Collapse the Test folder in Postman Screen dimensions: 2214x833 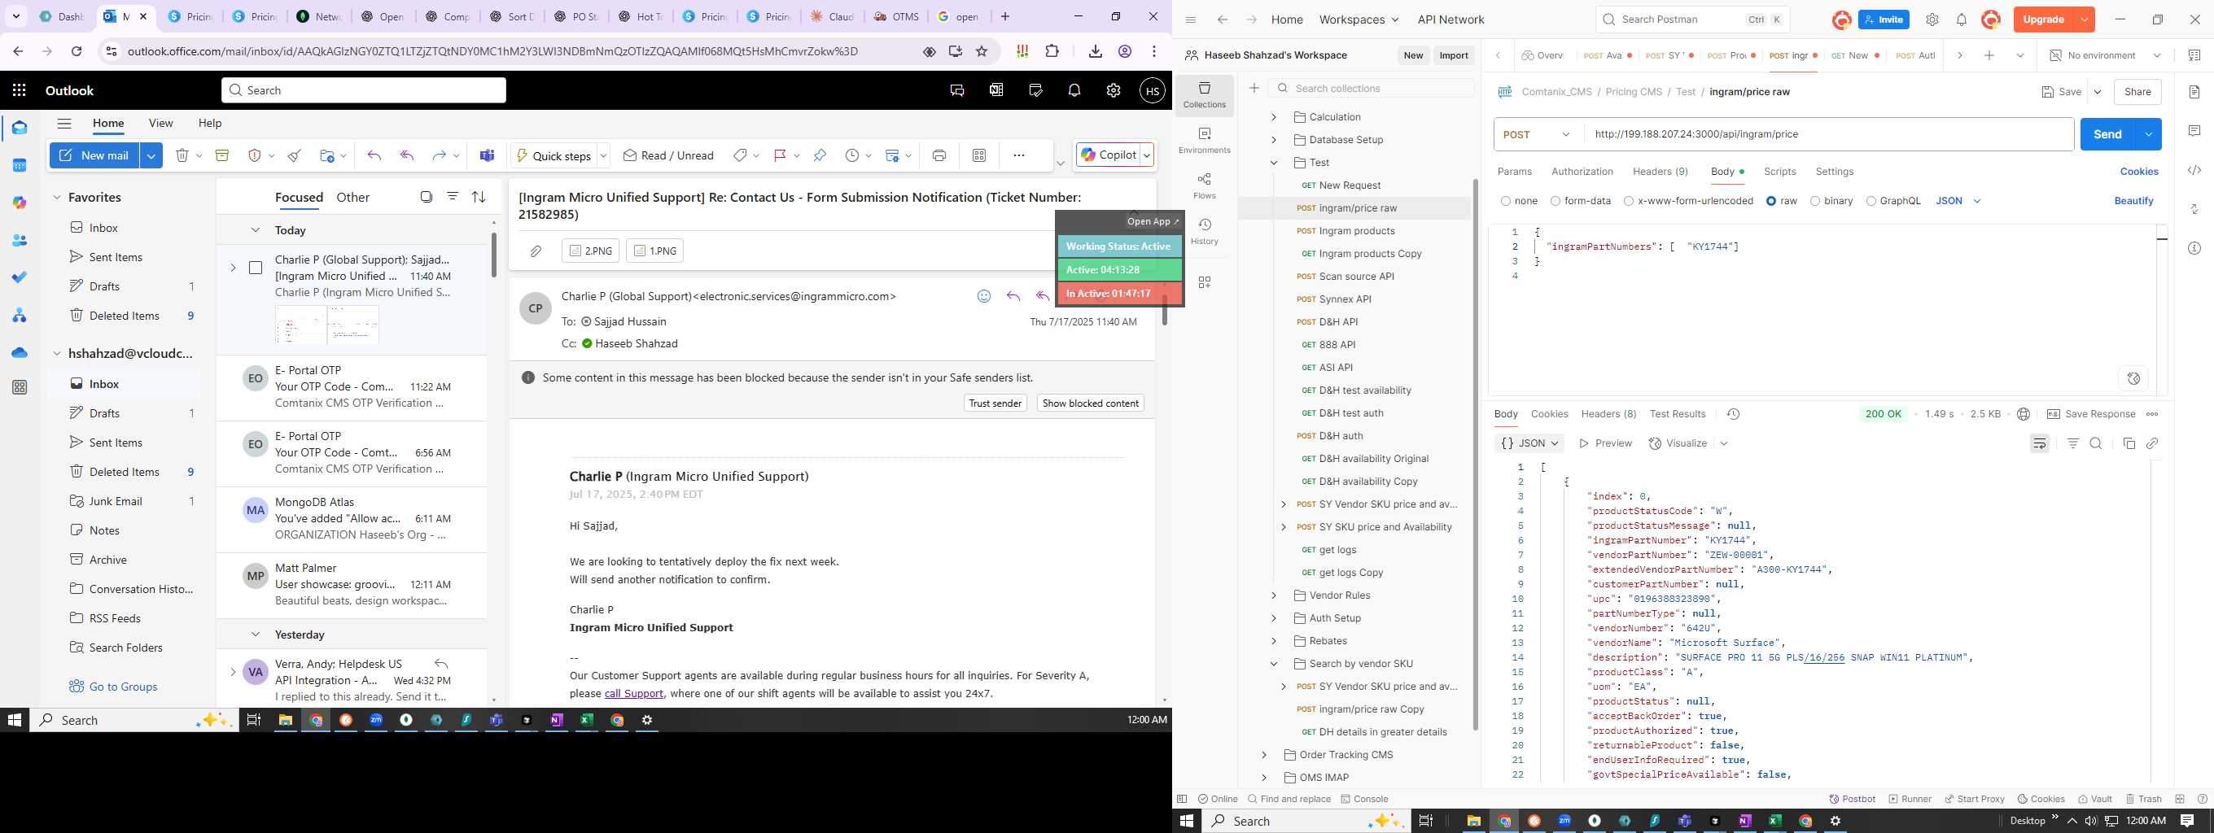click(1274, 163)
